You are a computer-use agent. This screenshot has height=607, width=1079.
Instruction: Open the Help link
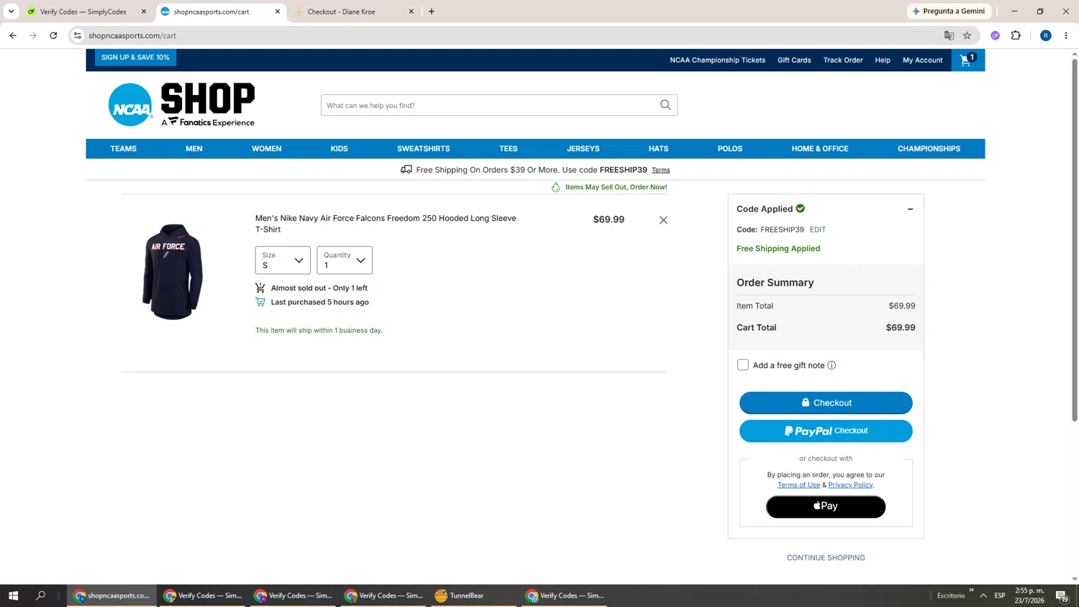pyautogui.click(x=883, y=60)
